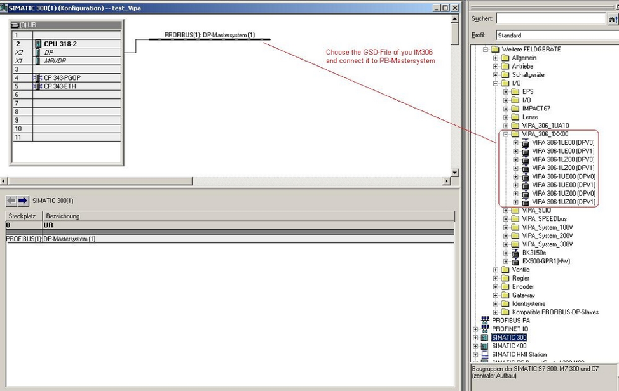Expand the Kompatible PROFIBUS-DP-Slaves folder

coord(496,312)
